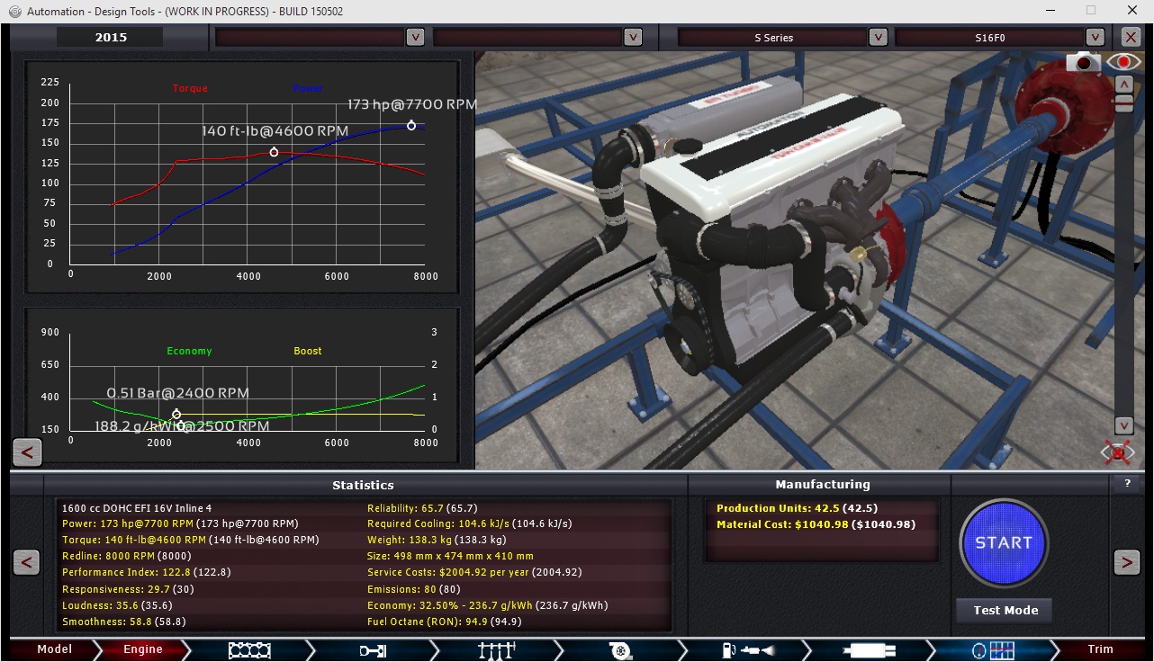Image resolution: width=1154 pixels, height=662 pixels.
Task: Adjust the 3D view vertical slider handle
Action: pos(1123,103)
